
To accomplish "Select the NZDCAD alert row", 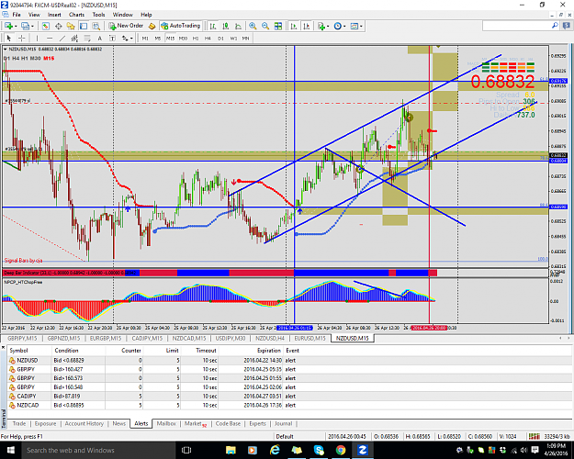I will click(289, 405).
